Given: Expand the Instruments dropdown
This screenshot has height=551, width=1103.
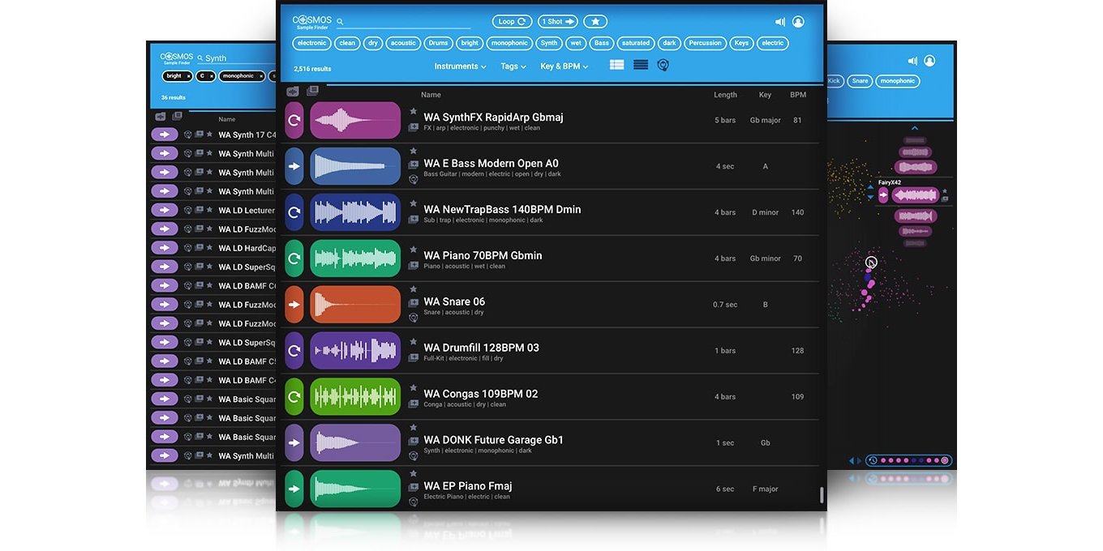Looking at the screenshot, I should [x=460, y=66].
